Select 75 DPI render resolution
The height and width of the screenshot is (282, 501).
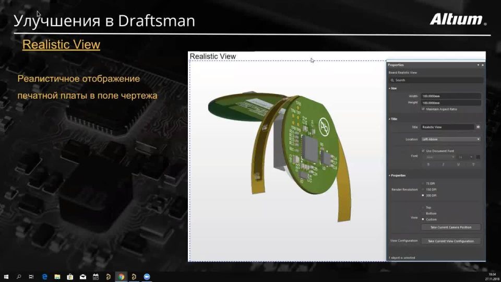pyautogui.click(x=423, y=183)
